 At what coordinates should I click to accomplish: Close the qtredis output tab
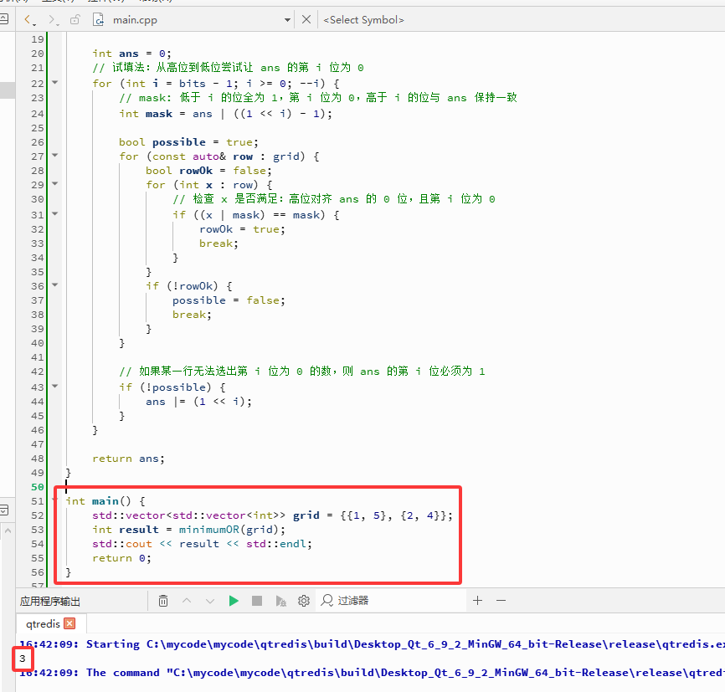pos(69,623)
